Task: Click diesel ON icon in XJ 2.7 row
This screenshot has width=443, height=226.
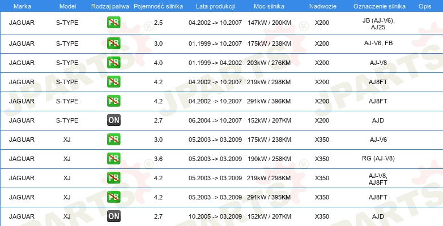Action: click(114, 216)
